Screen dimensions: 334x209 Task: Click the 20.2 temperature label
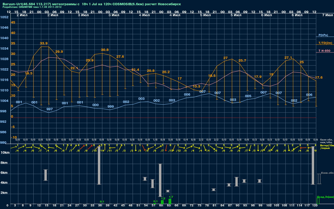pos(166,72)
